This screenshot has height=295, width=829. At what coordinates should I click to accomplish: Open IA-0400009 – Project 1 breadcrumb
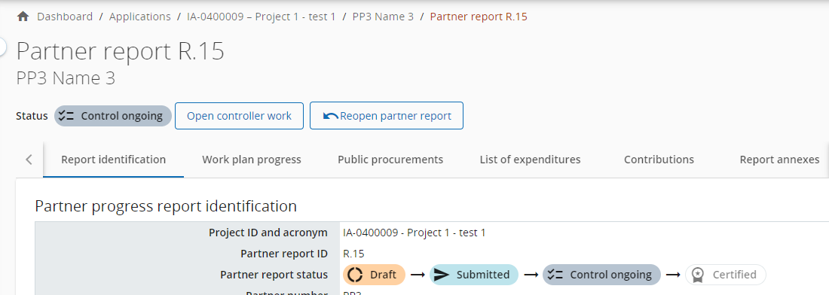coord(262,17)
